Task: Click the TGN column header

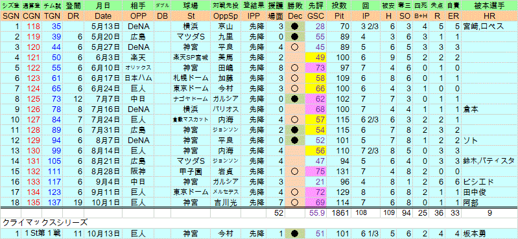Action: point(52,16)
